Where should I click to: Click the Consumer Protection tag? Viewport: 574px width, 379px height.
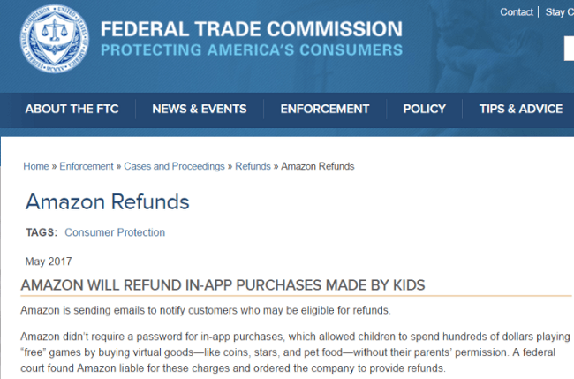pos(115,232)
